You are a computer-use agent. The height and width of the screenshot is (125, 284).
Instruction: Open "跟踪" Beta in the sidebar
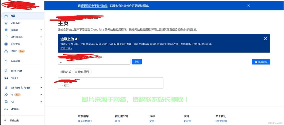23,51
